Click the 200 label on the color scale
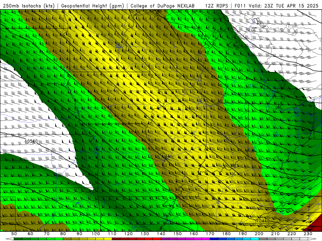 (259, 234)
